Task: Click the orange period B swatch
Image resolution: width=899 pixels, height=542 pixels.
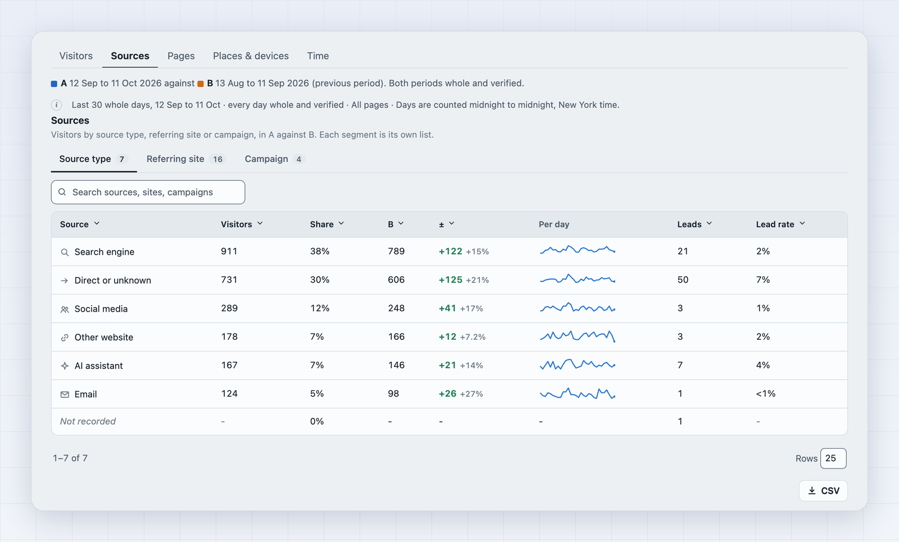Action: (201, 84)
